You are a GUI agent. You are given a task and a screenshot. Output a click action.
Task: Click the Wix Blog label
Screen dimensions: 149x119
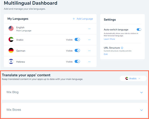tap(12, 92)
